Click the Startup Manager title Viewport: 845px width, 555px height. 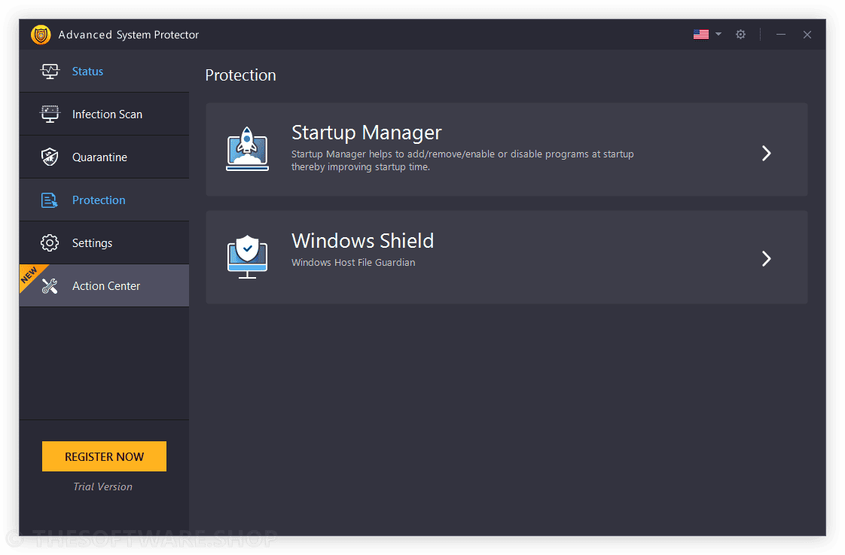click(367, 133)
